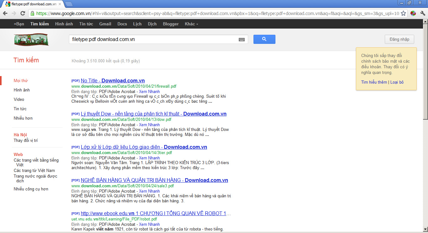Viewport: 428px width, 233px height.
Task: Click Thay đổi vị trí link
Action: click(x=26, y=140)
